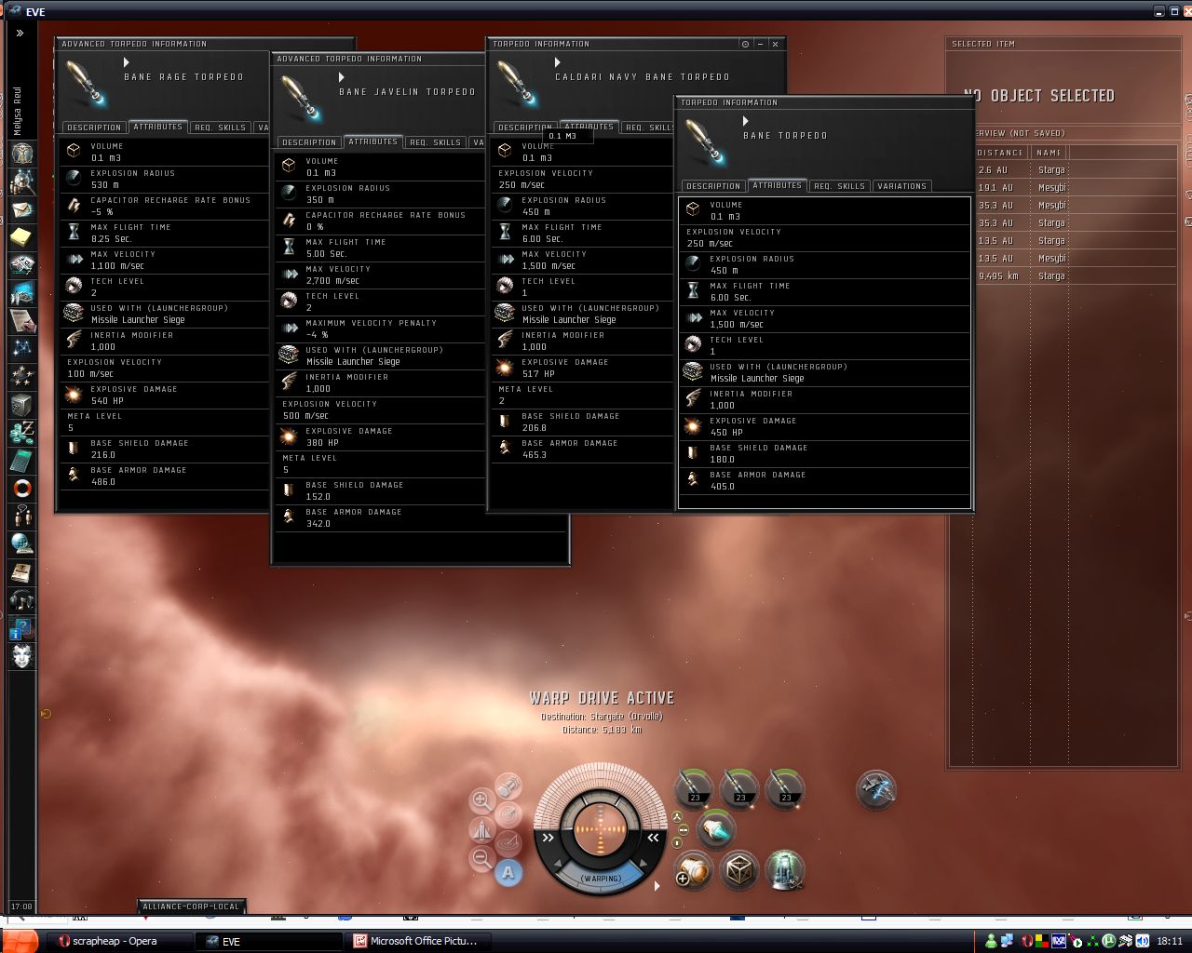
Task: Activate the repairer module with plus sign
Action: pyautogui.click(x=693, y=871)
